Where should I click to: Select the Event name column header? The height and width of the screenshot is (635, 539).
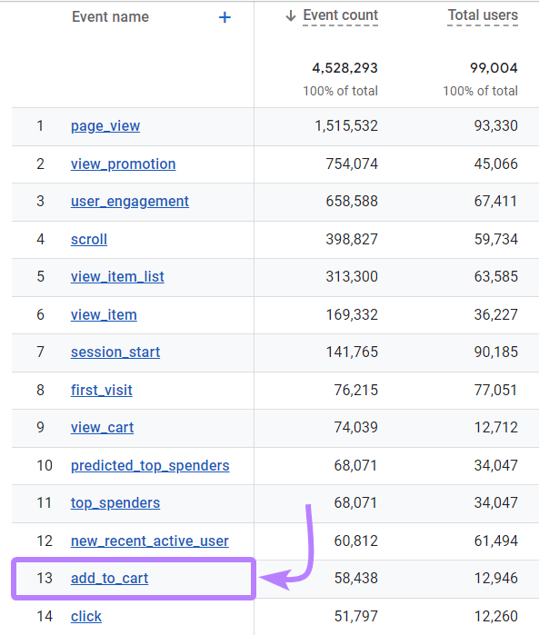(110, 17)
